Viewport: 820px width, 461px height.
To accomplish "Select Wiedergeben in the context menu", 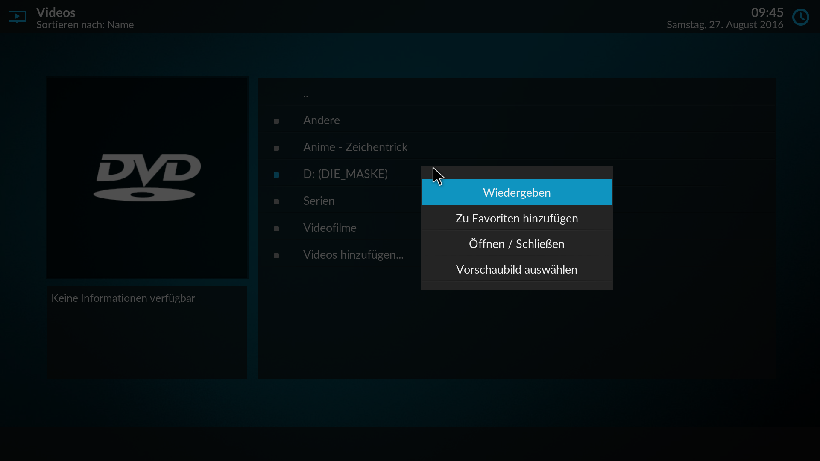I will [516, 193].
